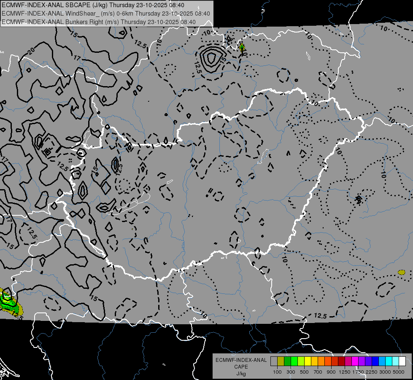Click the 2250 tick value on legend

click(x=372, y=372)
